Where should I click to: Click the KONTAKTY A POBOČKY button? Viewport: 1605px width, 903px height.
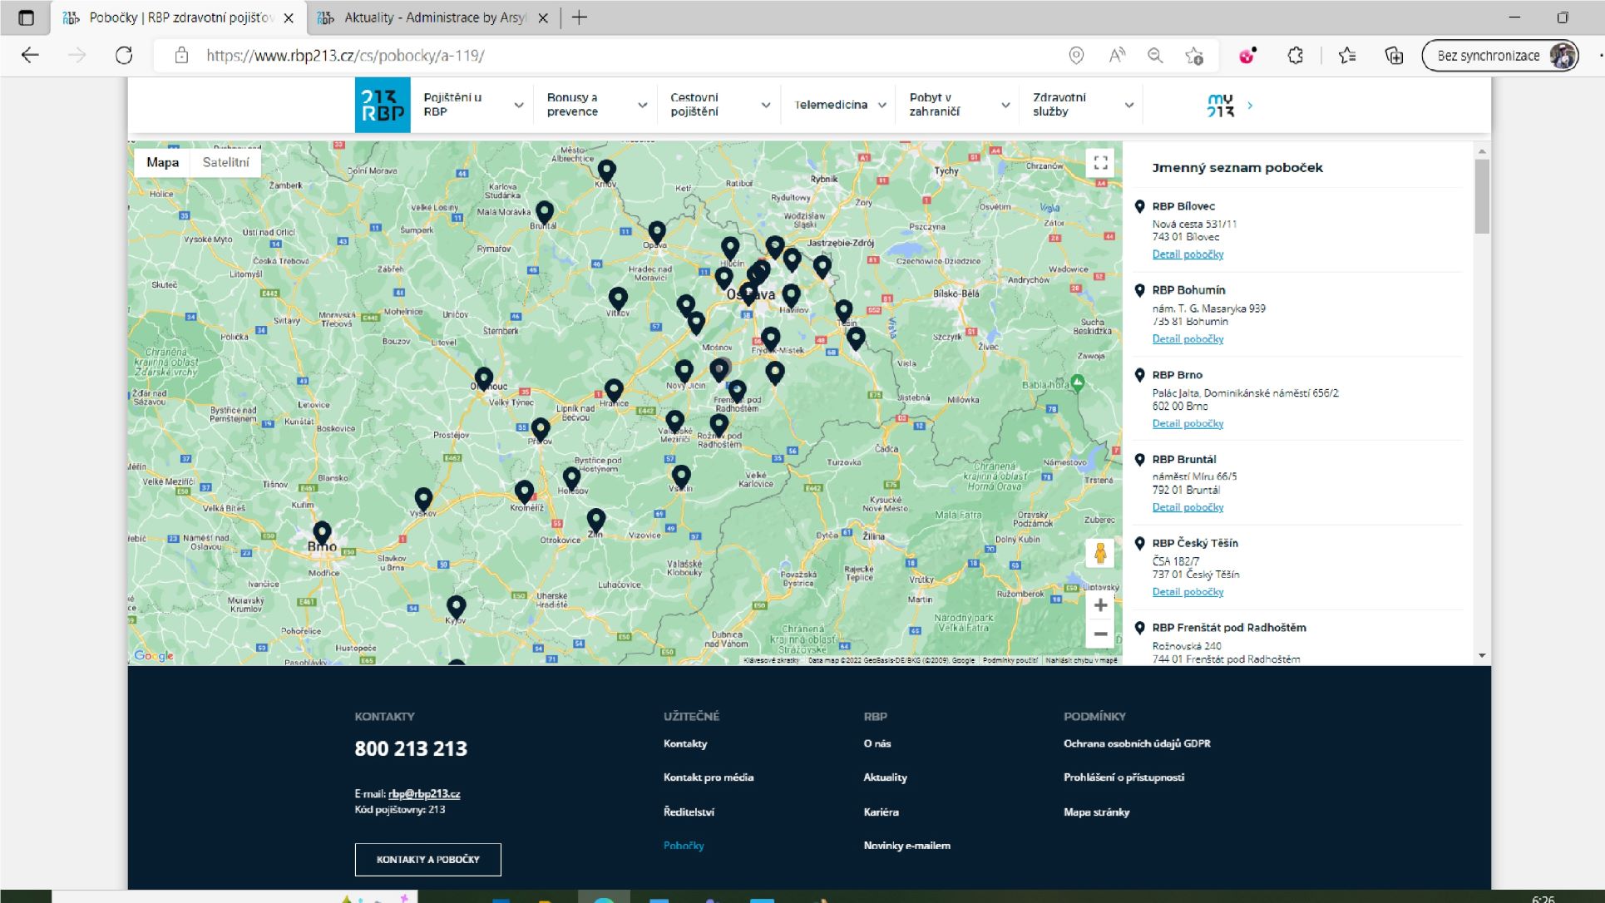click(428, 860)
